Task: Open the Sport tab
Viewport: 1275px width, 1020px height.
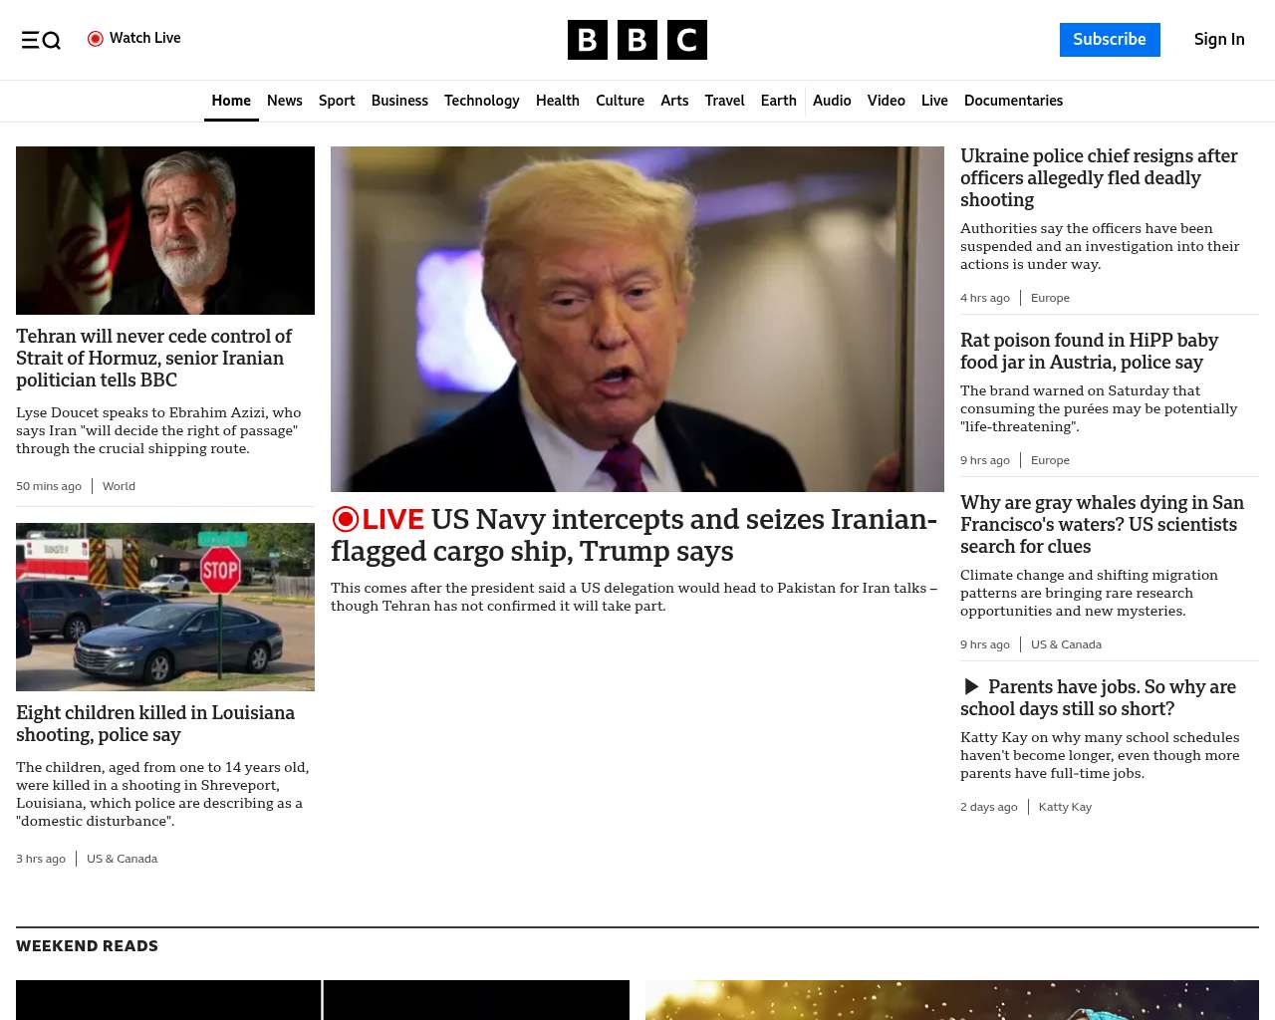Action: 337,101
